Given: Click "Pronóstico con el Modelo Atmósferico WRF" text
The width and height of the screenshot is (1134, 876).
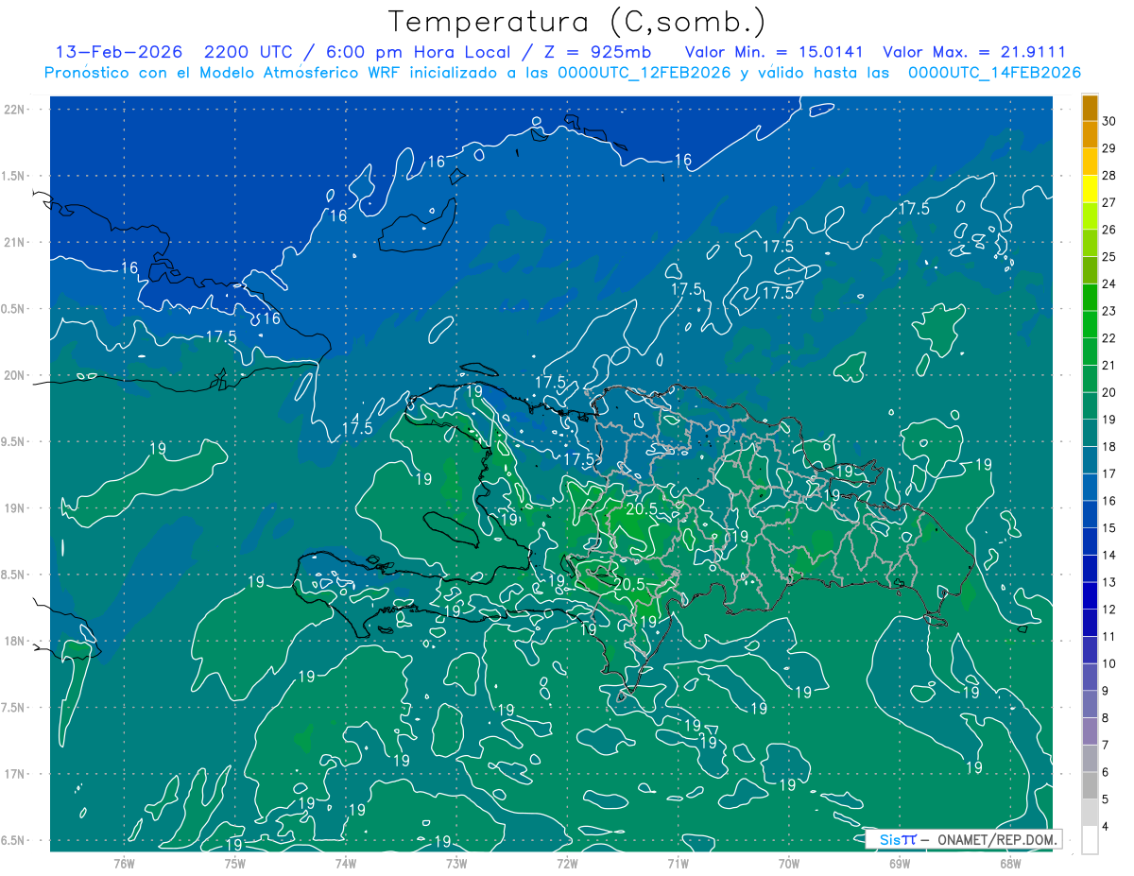Looking at the screenshot, I should pyautogui.click(x=222, y=73).
